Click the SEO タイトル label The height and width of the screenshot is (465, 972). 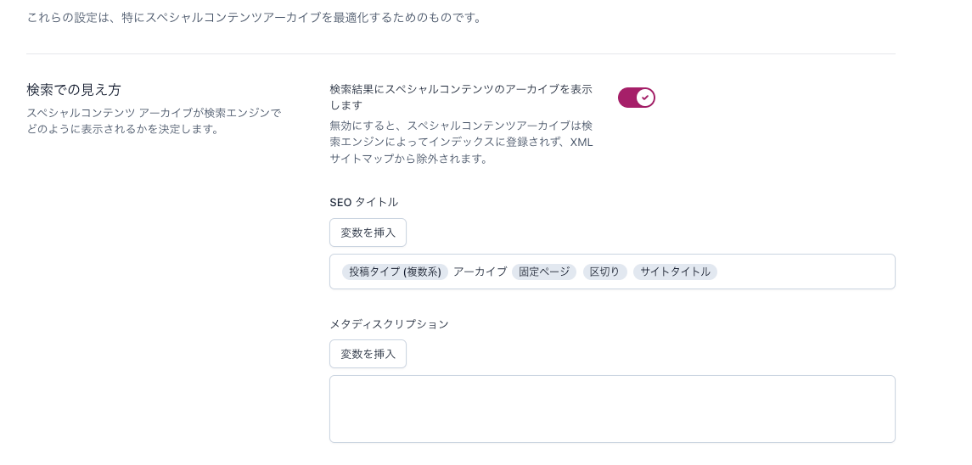click(x=364, y=202)
